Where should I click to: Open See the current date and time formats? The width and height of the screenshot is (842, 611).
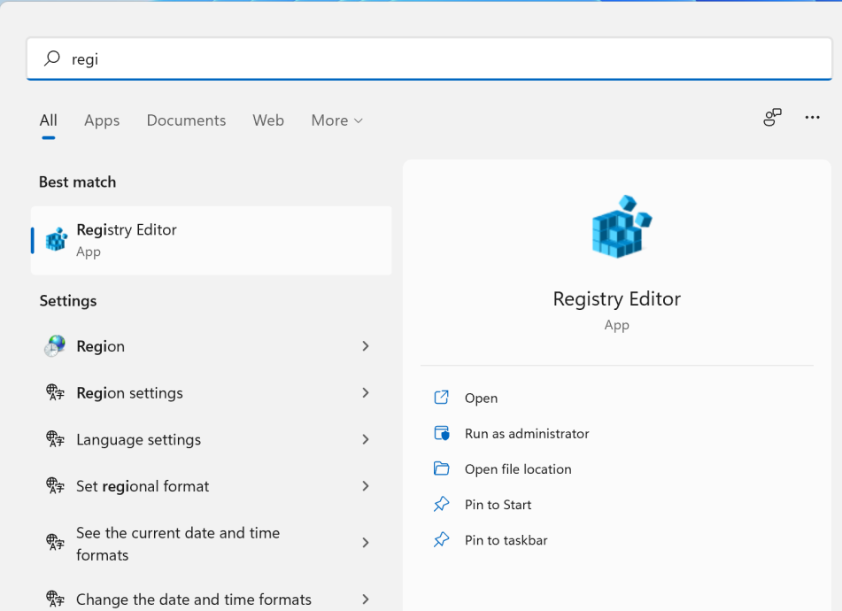click(211, 544)
